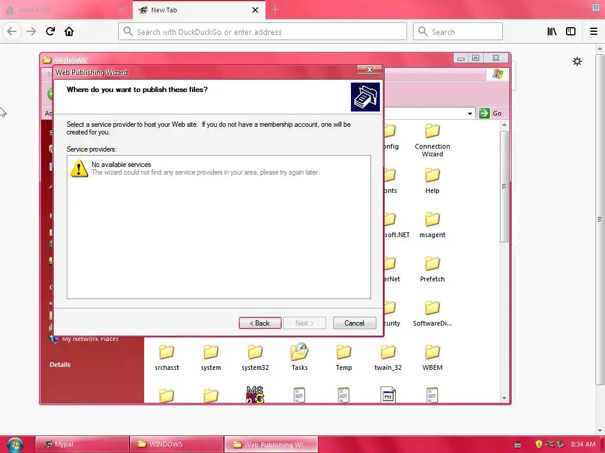Click the yellow warning icon
Viewport: 605px width, 453px height.
point(79,168)
